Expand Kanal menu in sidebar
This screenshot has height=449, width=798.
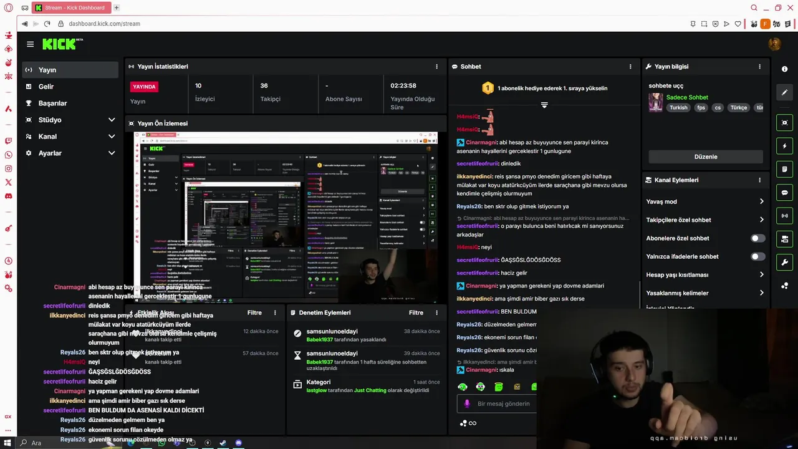(112, 136)
